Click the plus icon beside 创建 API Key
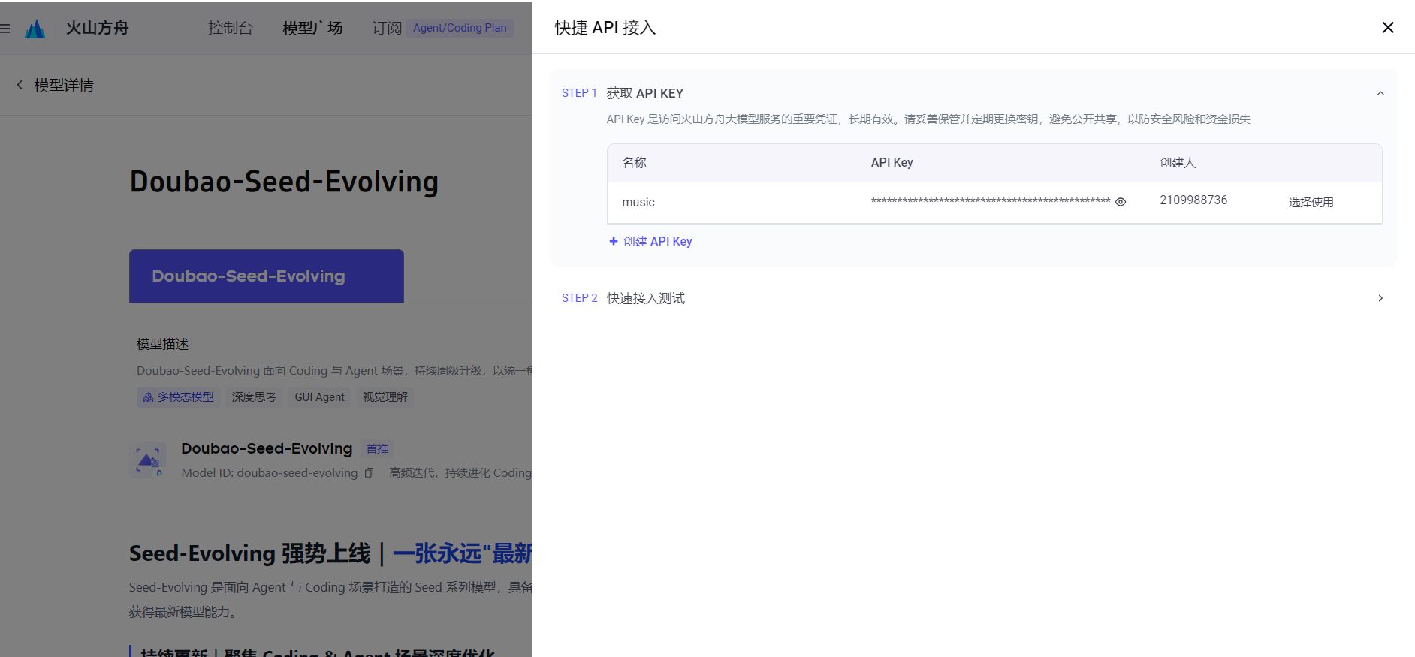This screenshot has height=657, width=1415. [x=614, y=241]
